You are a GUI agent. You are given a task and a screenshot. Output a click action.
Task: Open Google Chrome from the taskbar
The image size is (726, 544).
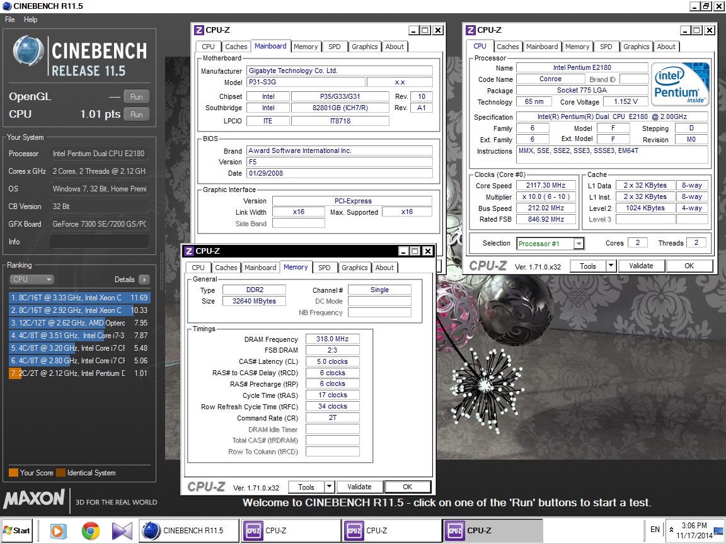point(90,531)
